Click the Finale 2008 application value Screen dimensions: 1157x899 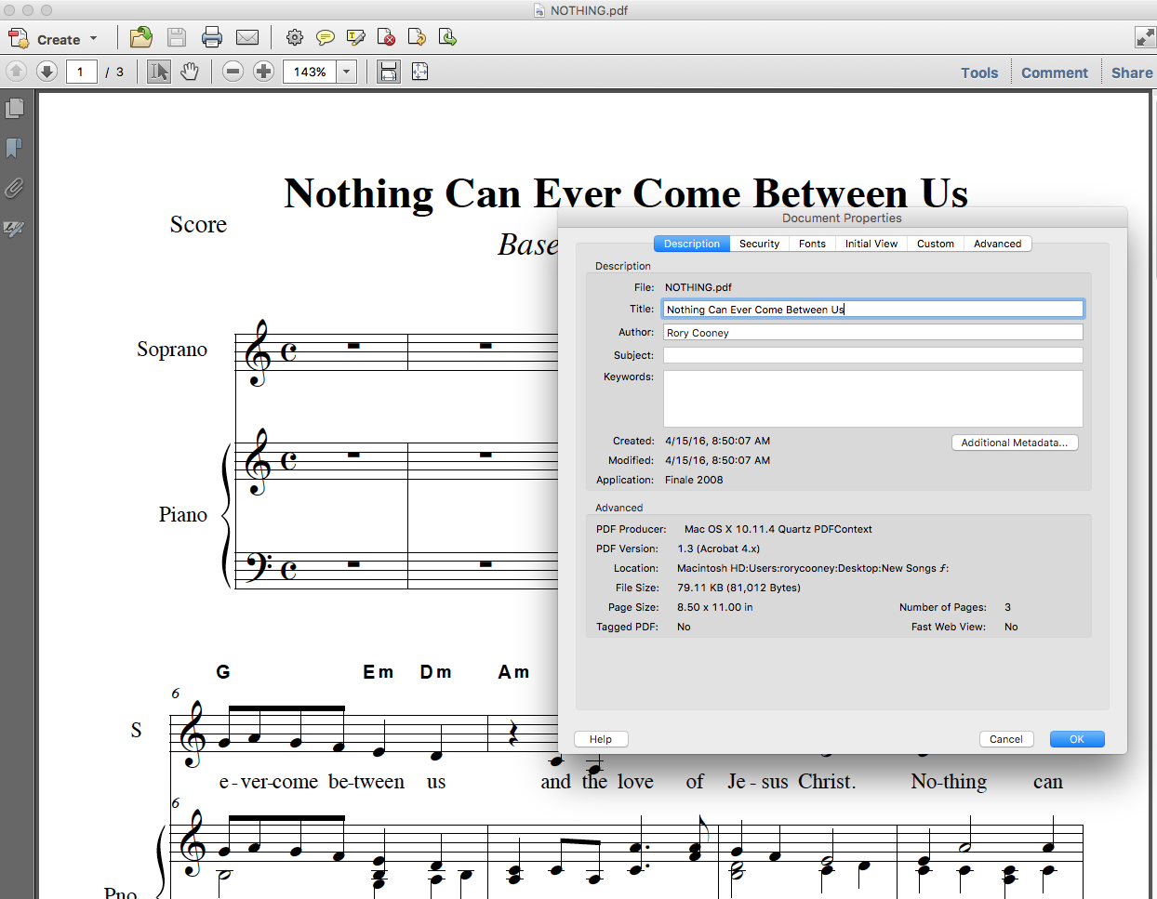coord(694,480)
